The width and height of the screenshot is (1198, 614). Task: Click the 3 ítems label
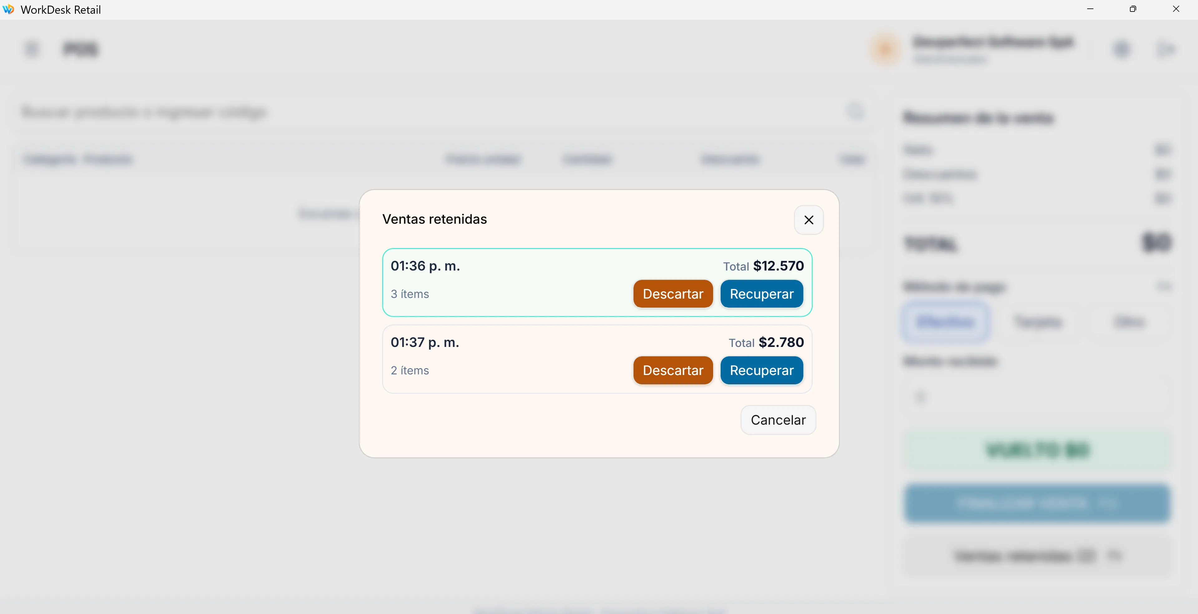tap(410, 294)
